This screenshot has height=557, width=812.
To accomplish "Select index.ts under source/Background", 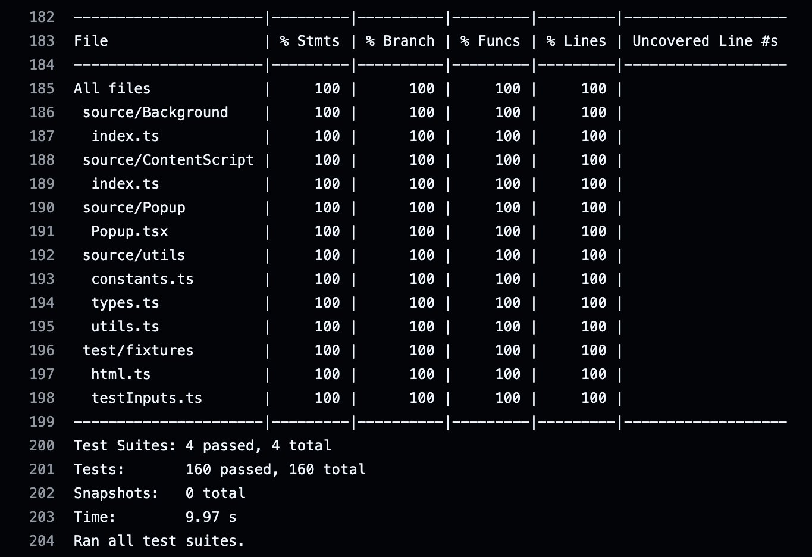I will 126,136.
